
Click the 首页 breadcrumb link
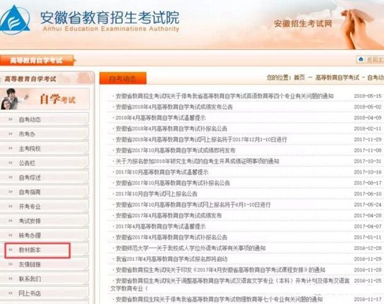(300, 77)
